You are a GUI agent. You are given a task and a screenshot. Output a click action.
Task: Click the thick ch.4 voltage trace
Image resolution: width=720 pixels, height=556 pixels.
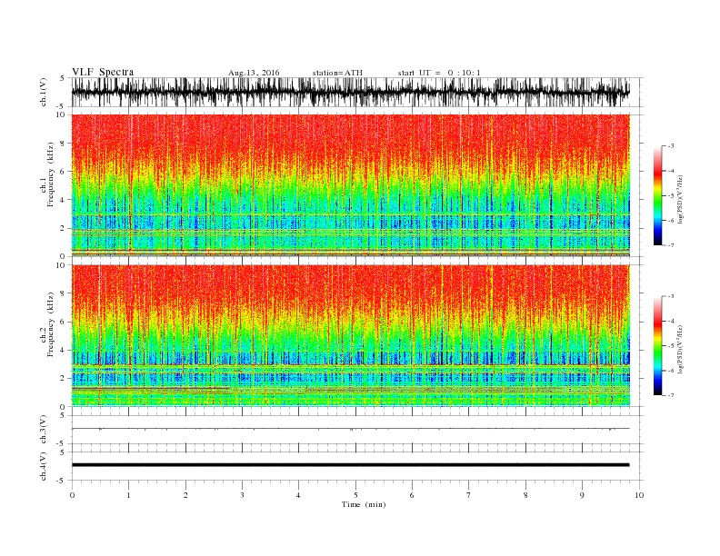(x=350, y=465)
